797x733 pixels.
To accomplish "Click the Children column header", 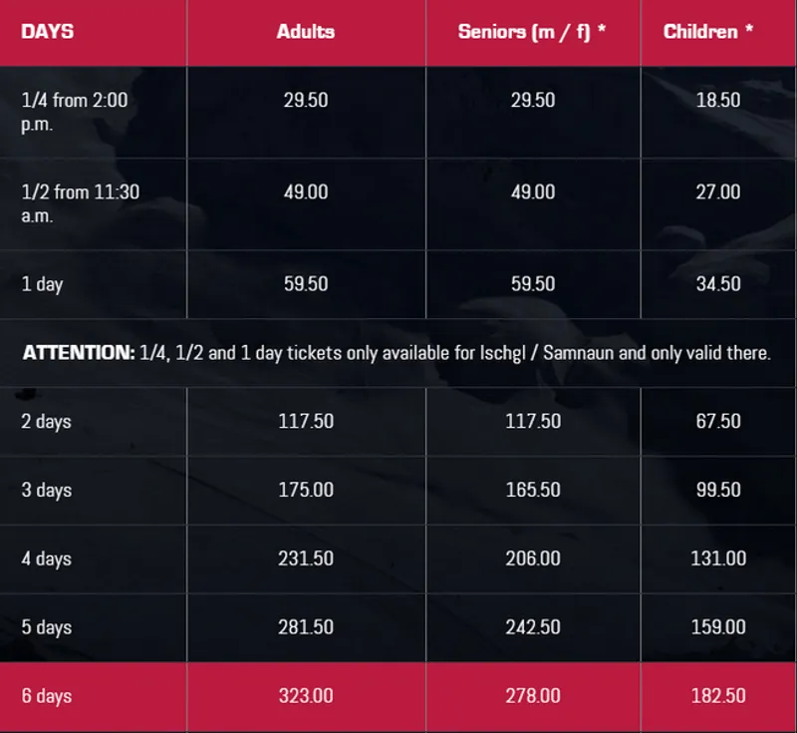I will click(707, 32).
